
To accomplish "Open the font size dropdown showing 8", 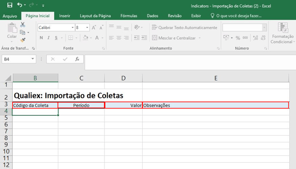I will point(87,28).
